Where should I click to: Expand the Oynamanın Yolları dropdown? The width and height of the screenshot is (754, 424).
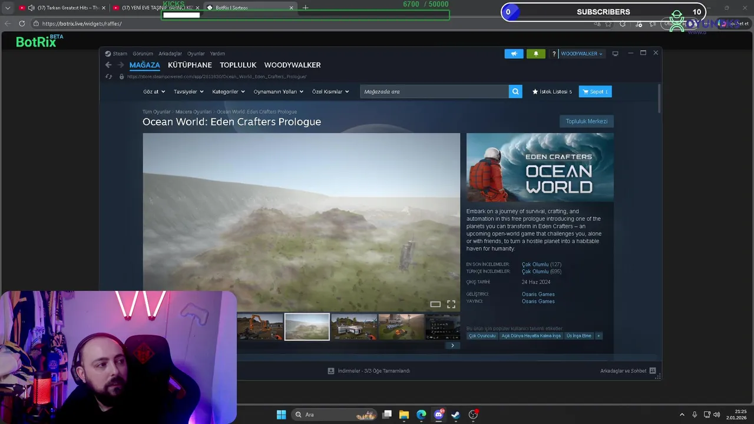click(278, 91)
